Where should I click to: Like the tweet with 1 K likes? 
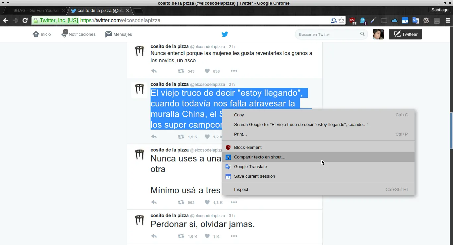pyautogui.click(x=207, y=236)
